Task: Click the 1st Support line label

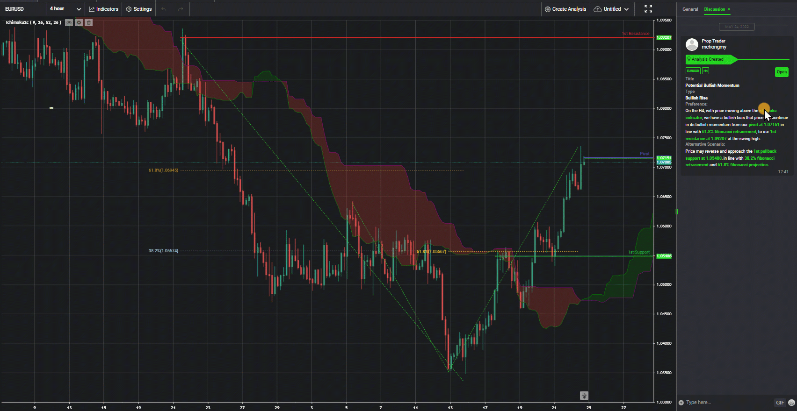Action: [638, 252]
